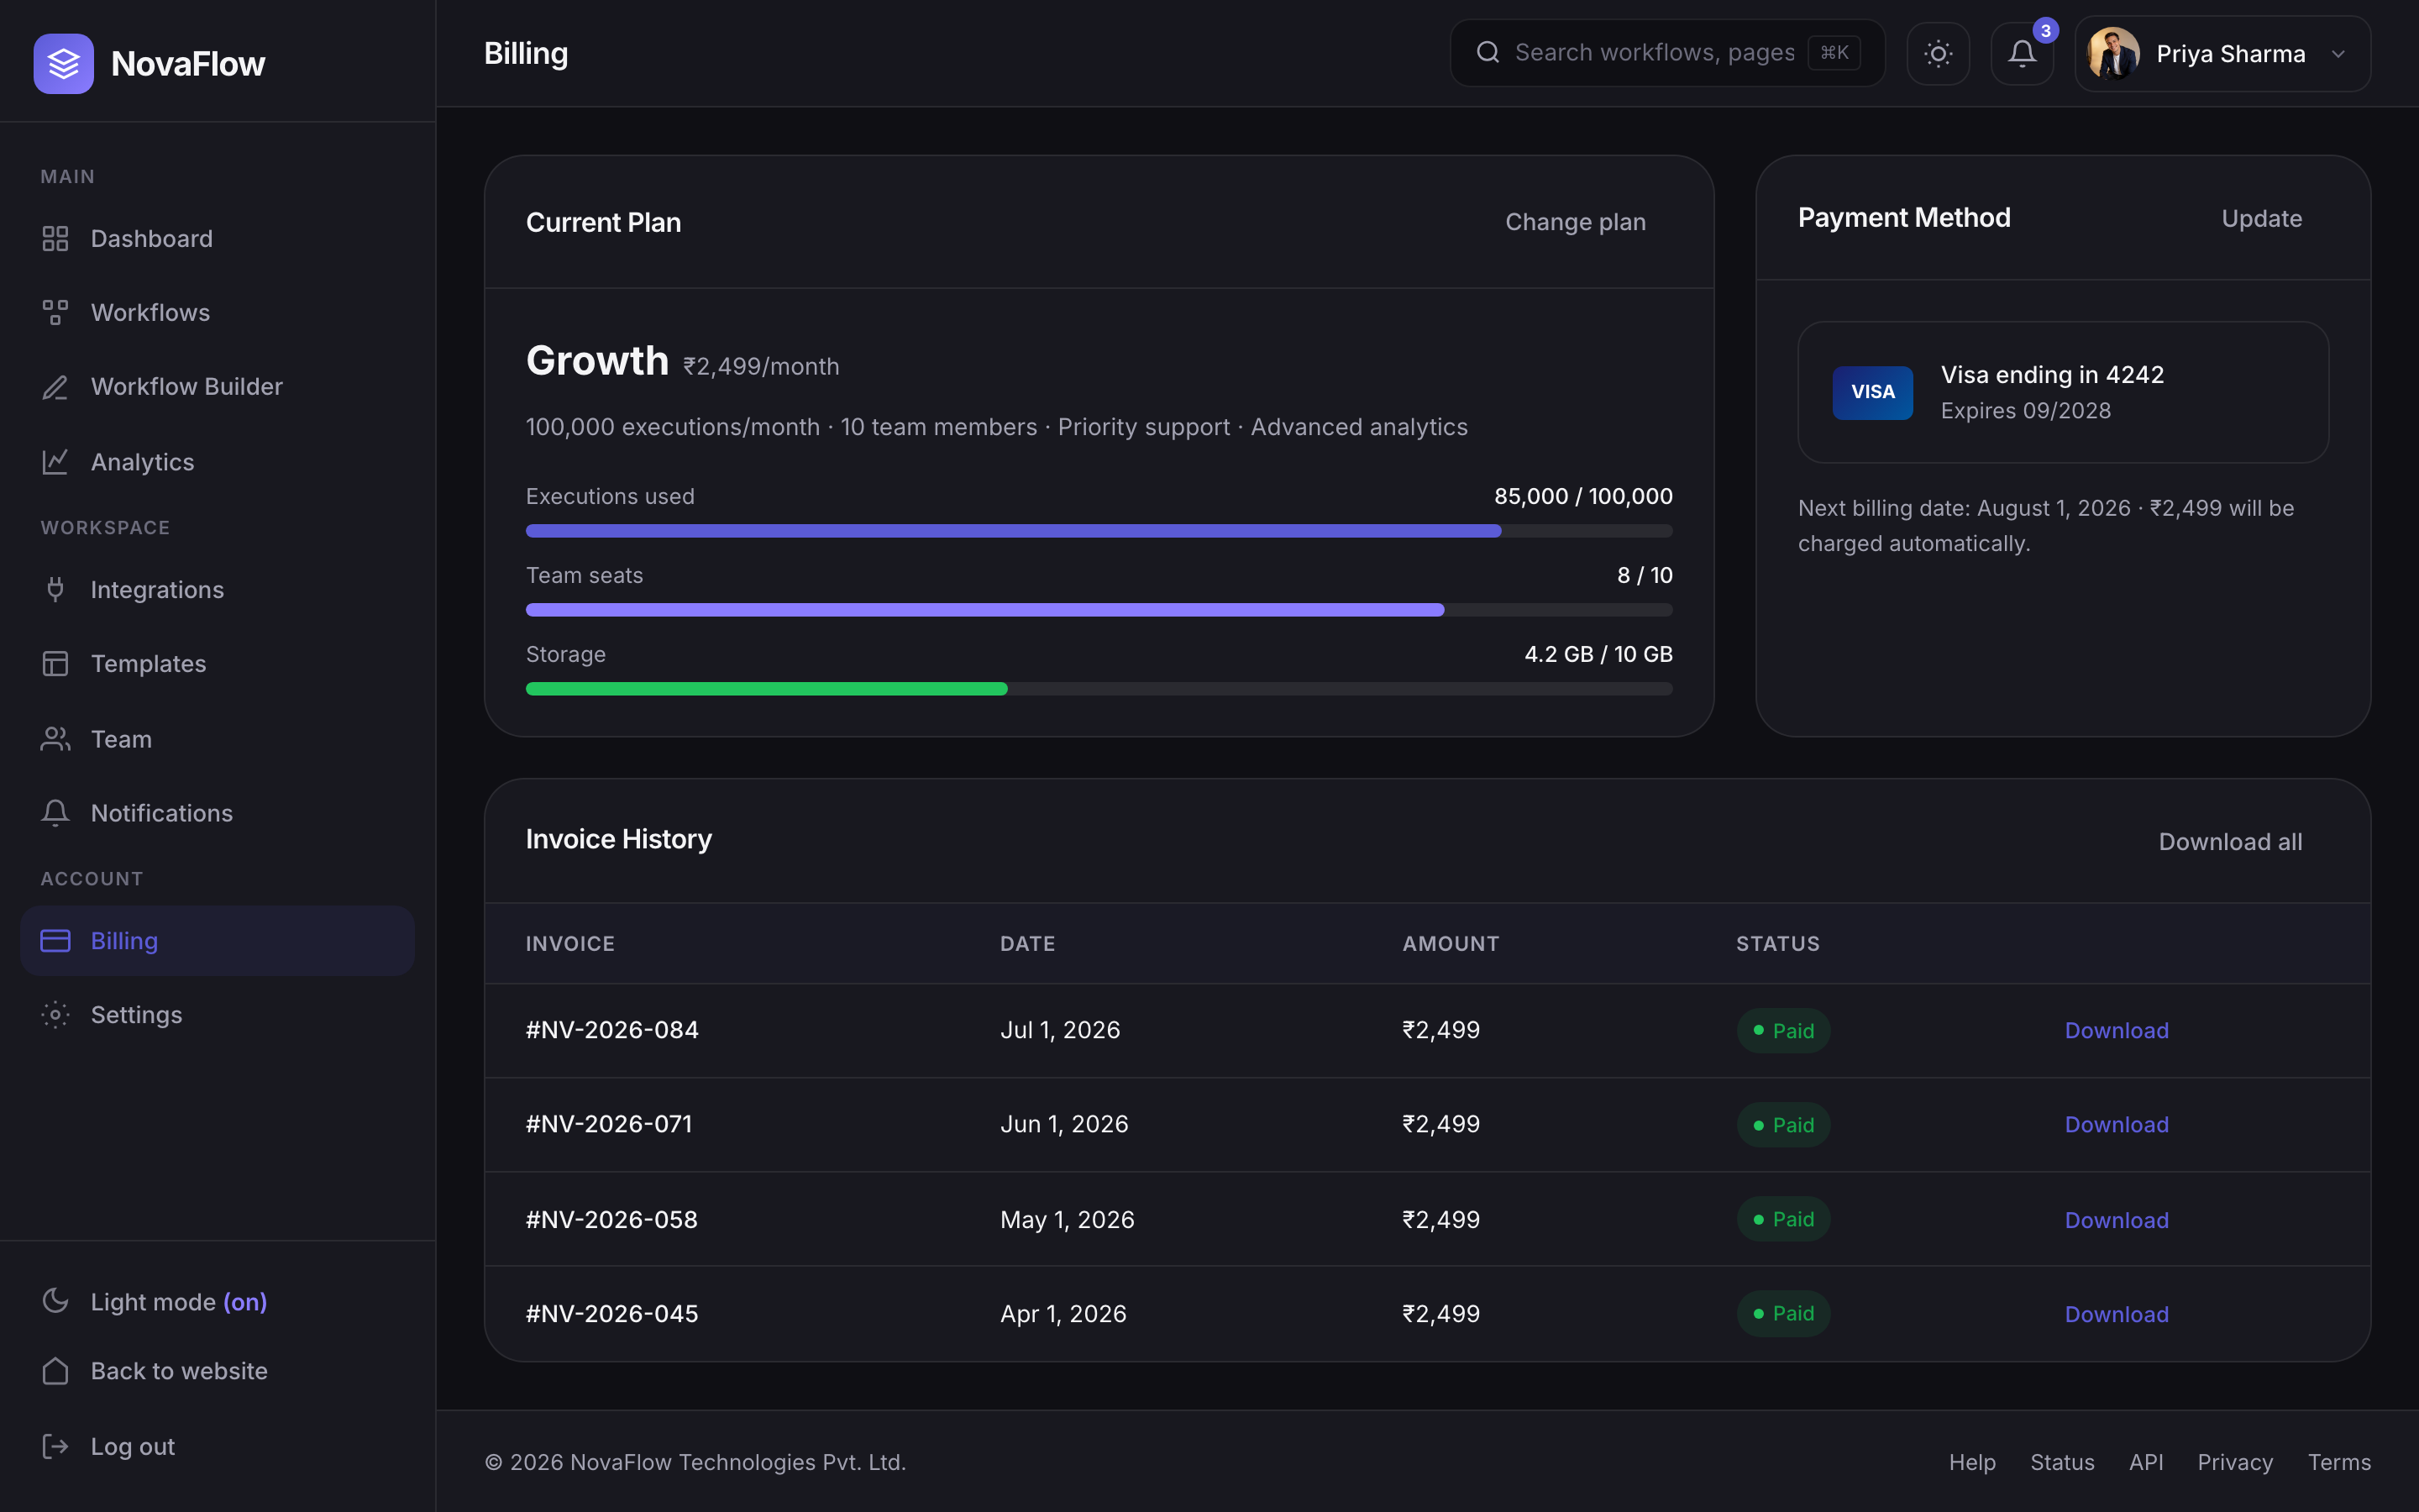Open the Dashboard grid icon
This screenshot has width=2419, height=1512.
[x=55, y=238]
